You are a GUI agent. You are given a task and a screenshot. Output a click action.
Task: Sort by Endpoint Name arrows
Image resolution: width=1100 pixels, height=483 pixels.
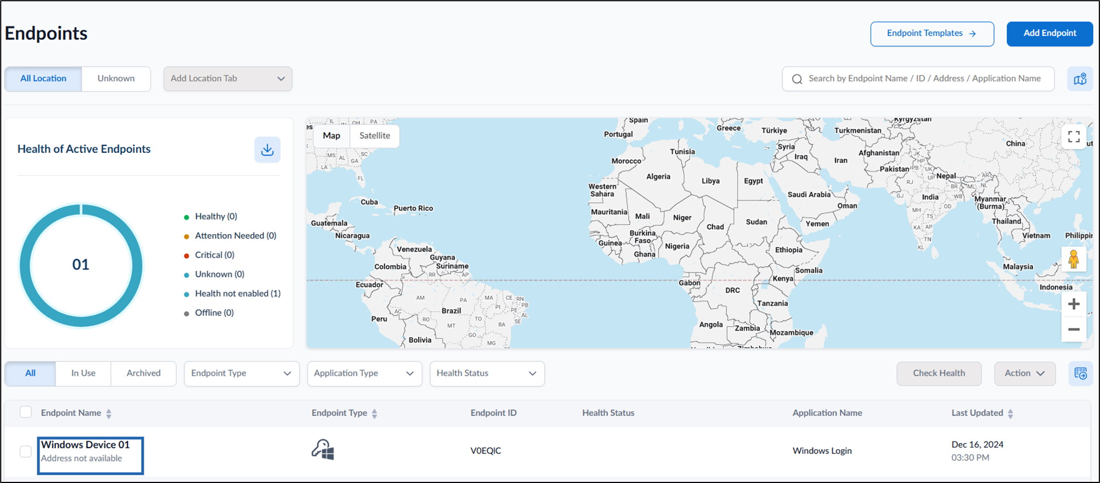coord(109,413)
